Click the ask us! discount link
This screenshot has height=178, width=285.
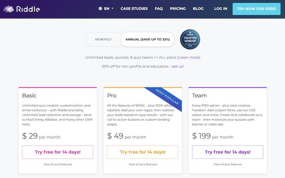click(178, 66)
